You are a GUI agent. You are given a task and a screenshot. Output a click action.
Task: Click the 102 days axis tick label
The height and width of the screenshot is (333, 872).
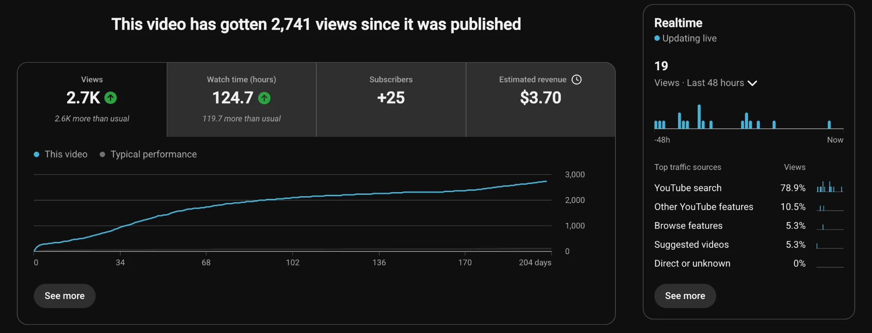(292, 263)
